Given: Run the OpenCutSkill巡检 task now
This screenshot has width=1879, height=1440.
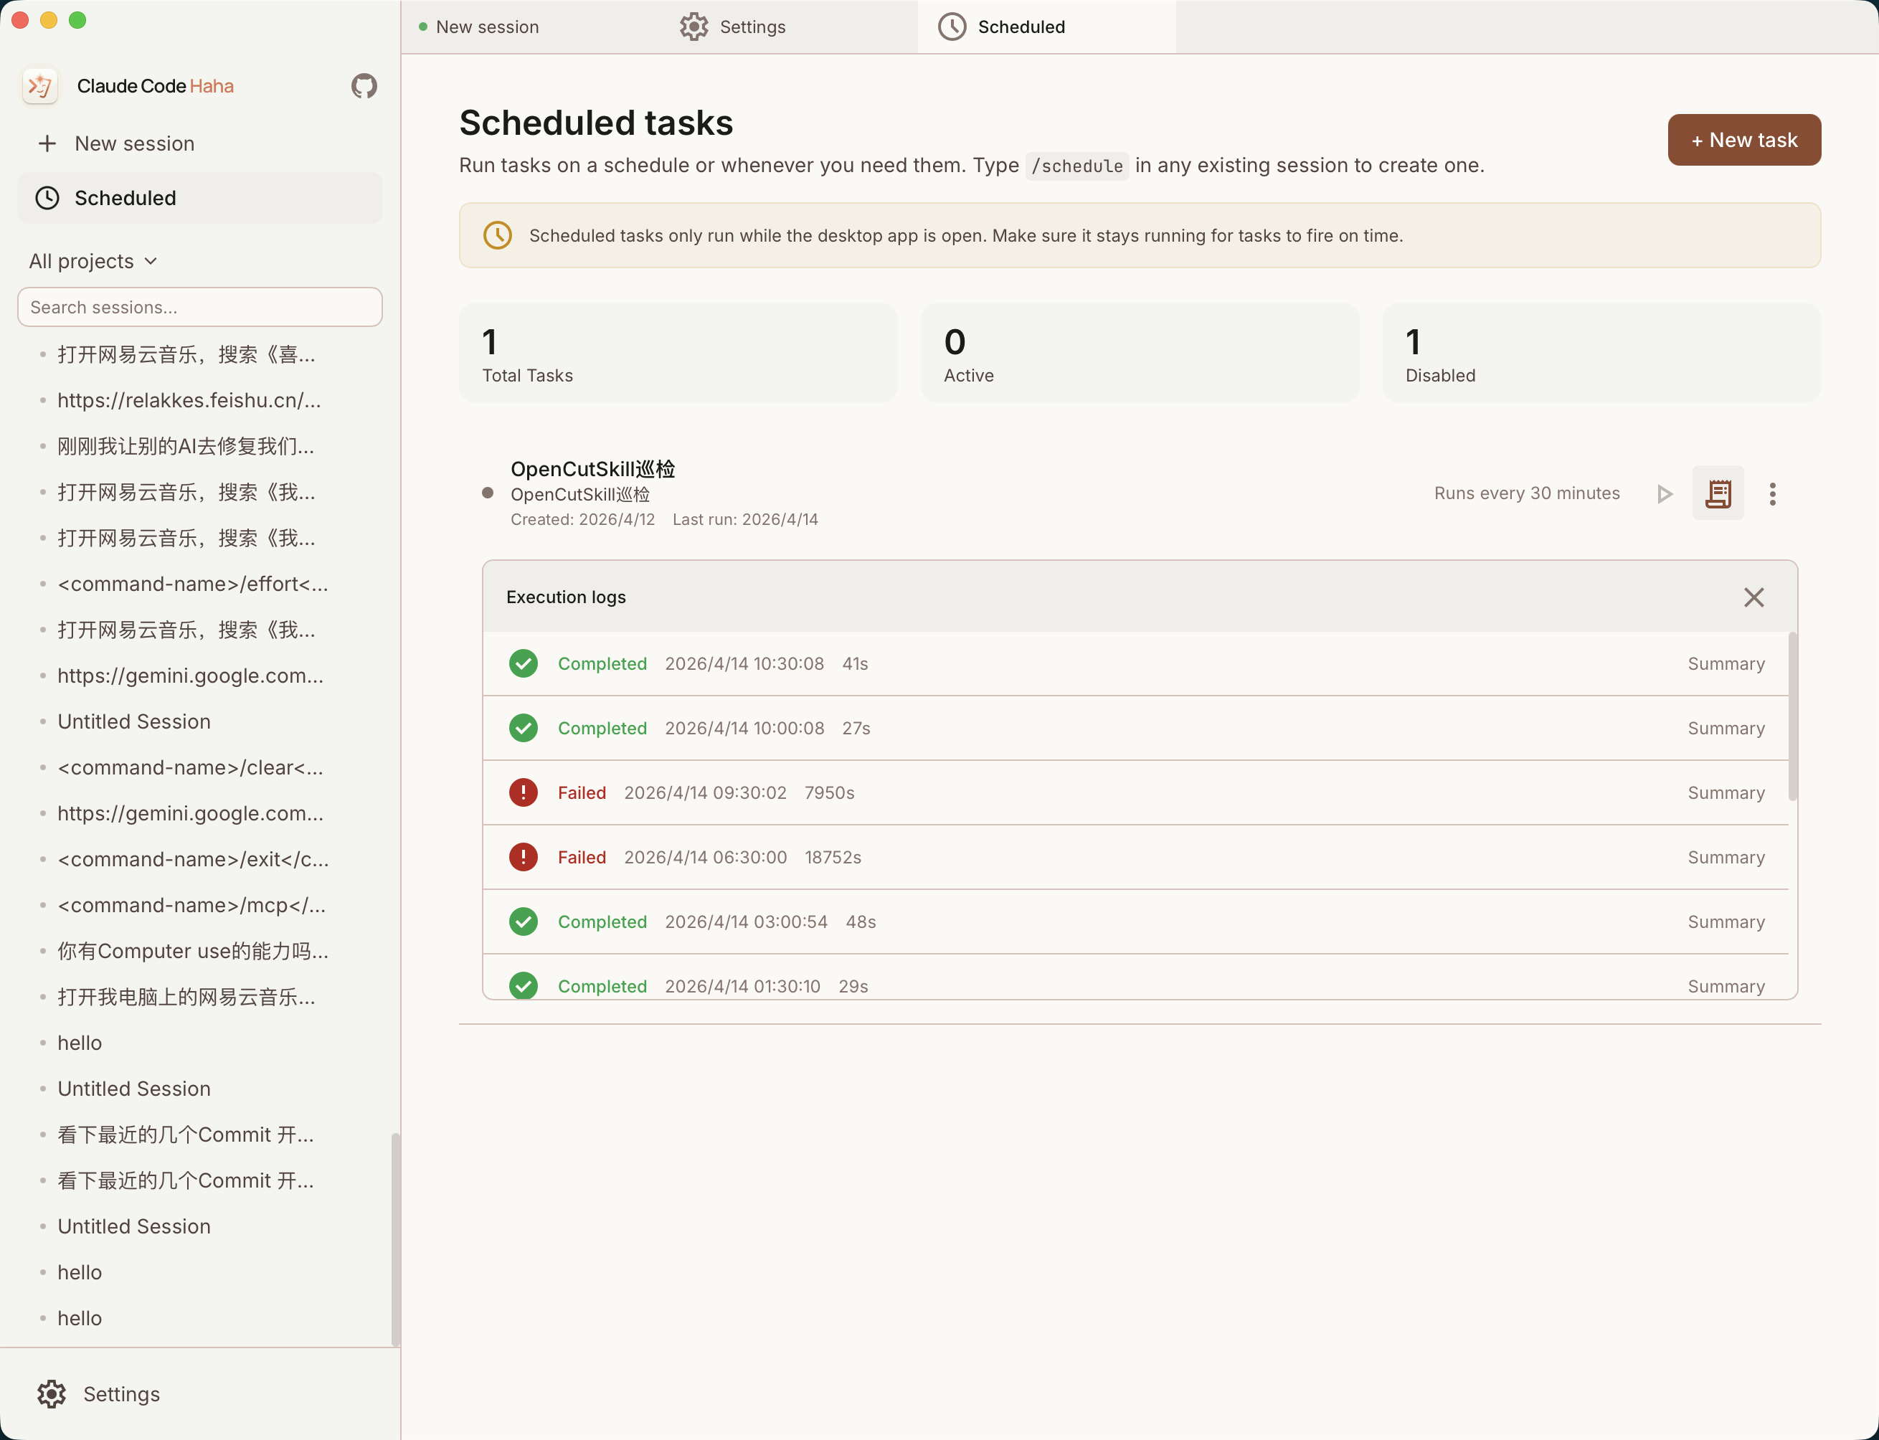Looking at the screenshot, I should 1664,493.
